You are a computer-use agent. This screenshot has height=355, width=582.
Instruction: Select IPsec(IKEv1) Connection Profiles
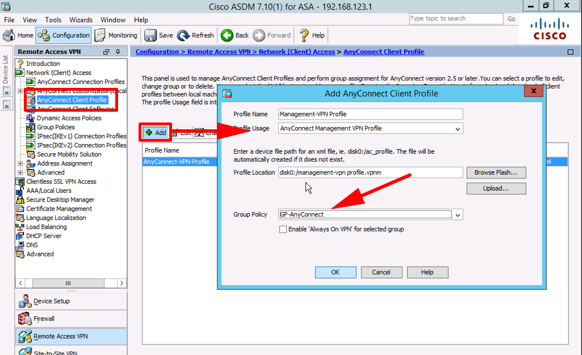pyautogui.click(x=82, y=136)
